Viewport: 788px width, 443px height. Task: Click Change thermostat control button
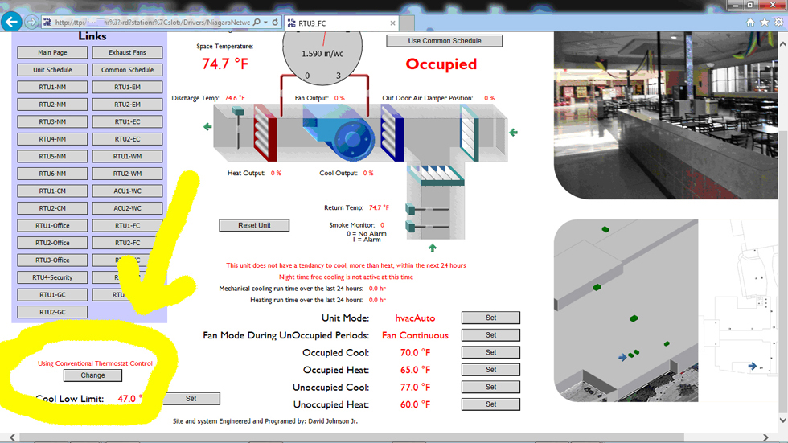point(92,375)
